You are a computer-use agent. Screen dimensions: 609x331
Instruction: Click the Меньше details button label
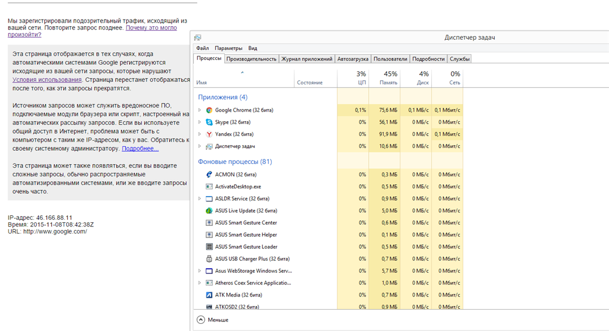tap(218, 320)
